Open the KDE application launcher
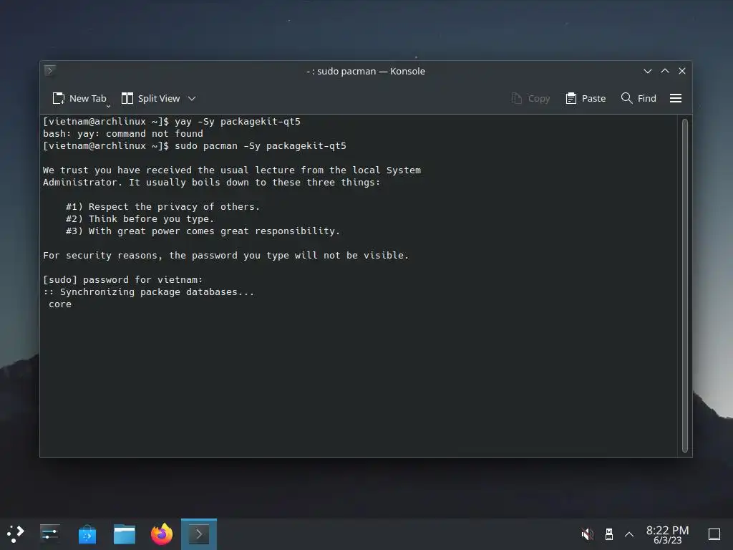 coord(16,534)
